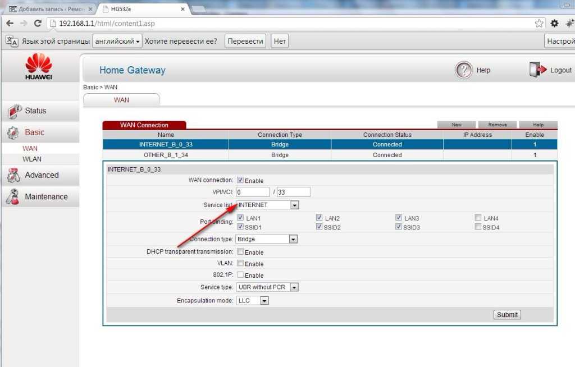Click the Перевести translate button
The height and width of the screenshot is (367, 575).
245,41
